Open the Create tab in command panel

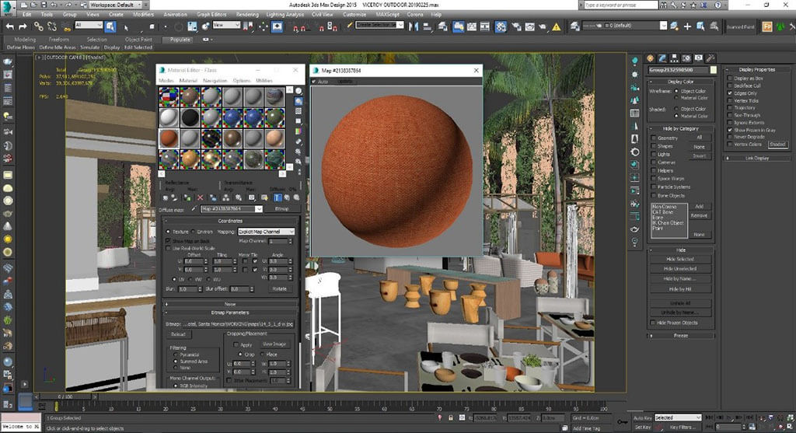click(x=651, y=58)
